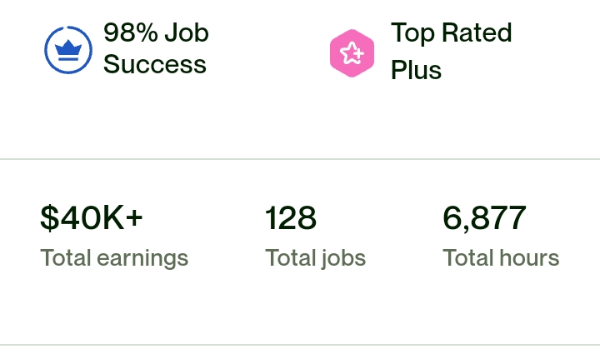Click the Total jobs caption
This screenshot has width=600, height=359.
316,257
